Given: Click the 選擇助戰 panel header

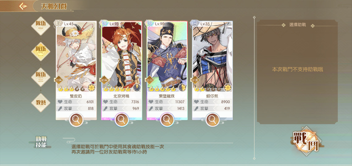Looking at the screenshot, I should click(x=297, y=25).
